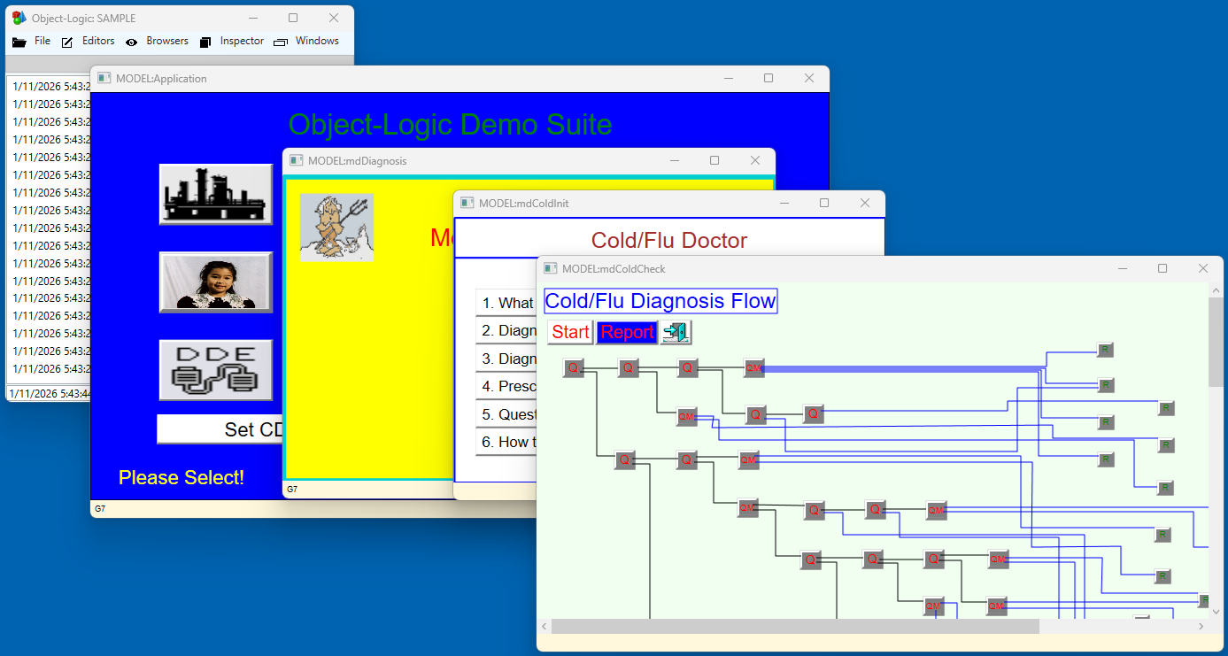Click the Neptune figure with trident image
This screenshot has width=1228, height=656.
click(x=336, y=228)
